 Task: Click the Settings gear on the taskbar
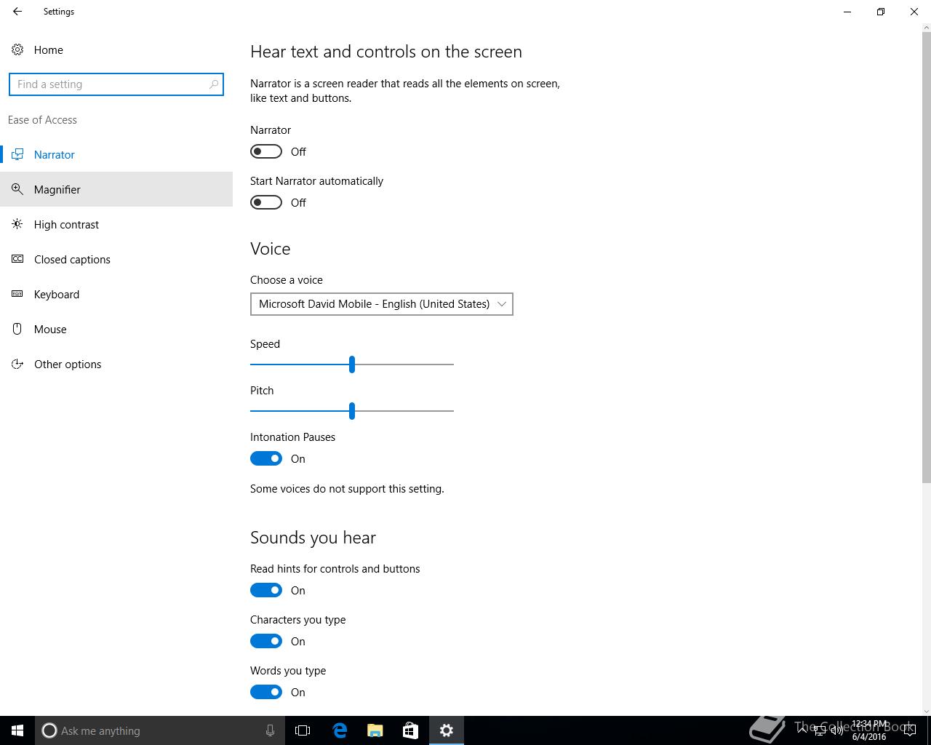point(447,730)
